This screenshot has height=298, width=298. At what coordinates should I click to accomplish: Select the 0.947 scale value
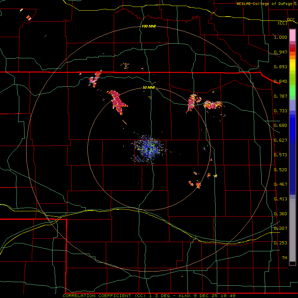pyautogui.click(x=280, y=52)
